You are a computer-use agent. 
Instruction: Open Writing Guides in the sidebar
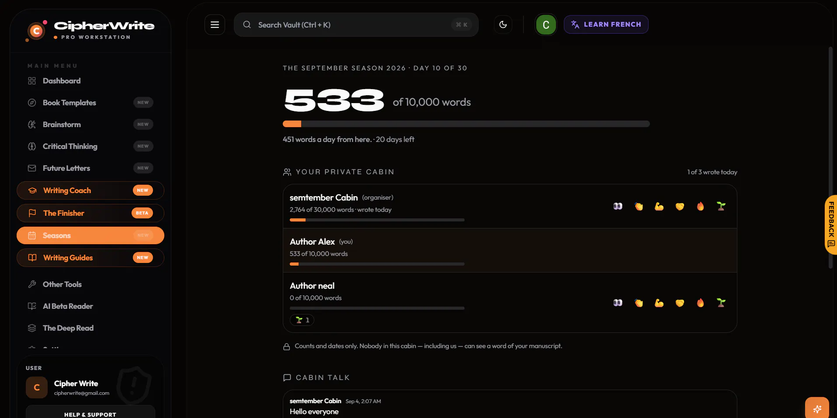[90, 258]
